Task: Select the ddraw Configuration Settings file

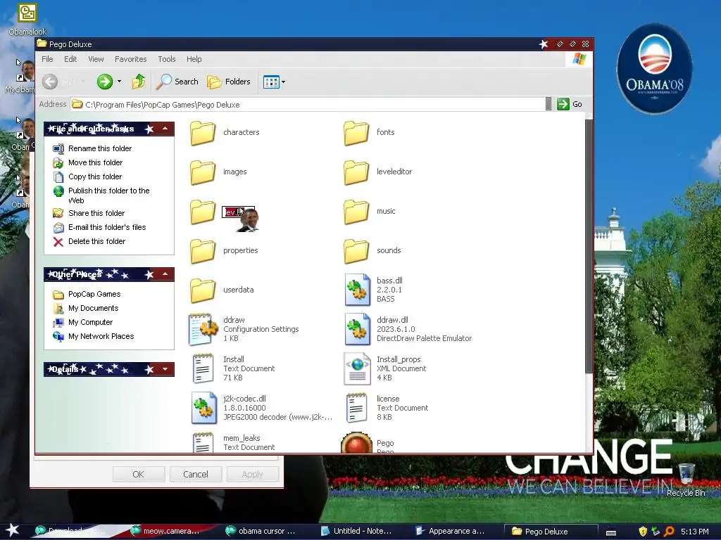Action: point(203,329)
